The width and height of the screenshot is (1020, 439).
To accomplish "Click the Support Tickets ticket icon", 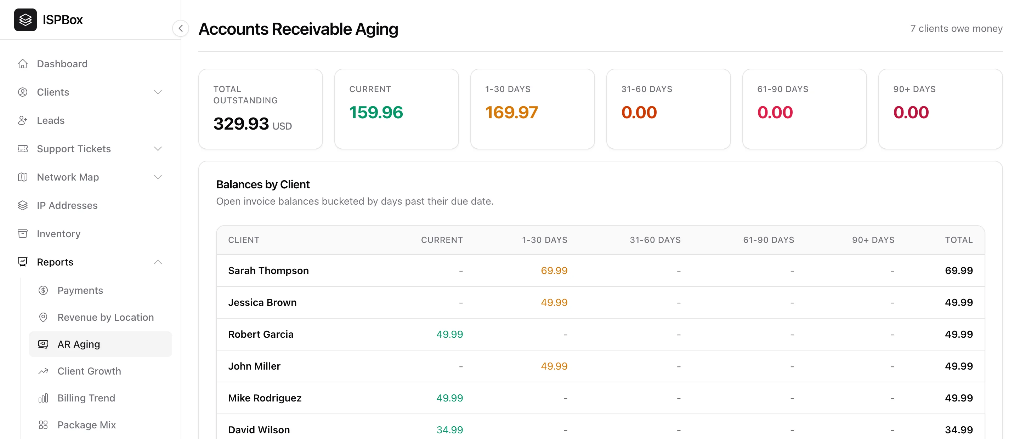I will (23, 148).
